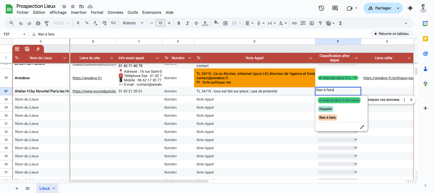The image size is (433, 193).
Task: Open the Roboto font dropdown
Action: pyautogui.click(x=133, y=23)
